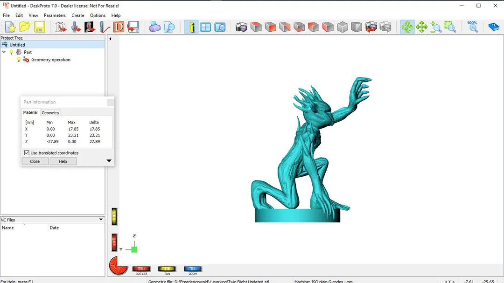This screenshot has width=504, height=283.
Task: Select Geometry operation in the tree
Action: click(x=51, y=59)
